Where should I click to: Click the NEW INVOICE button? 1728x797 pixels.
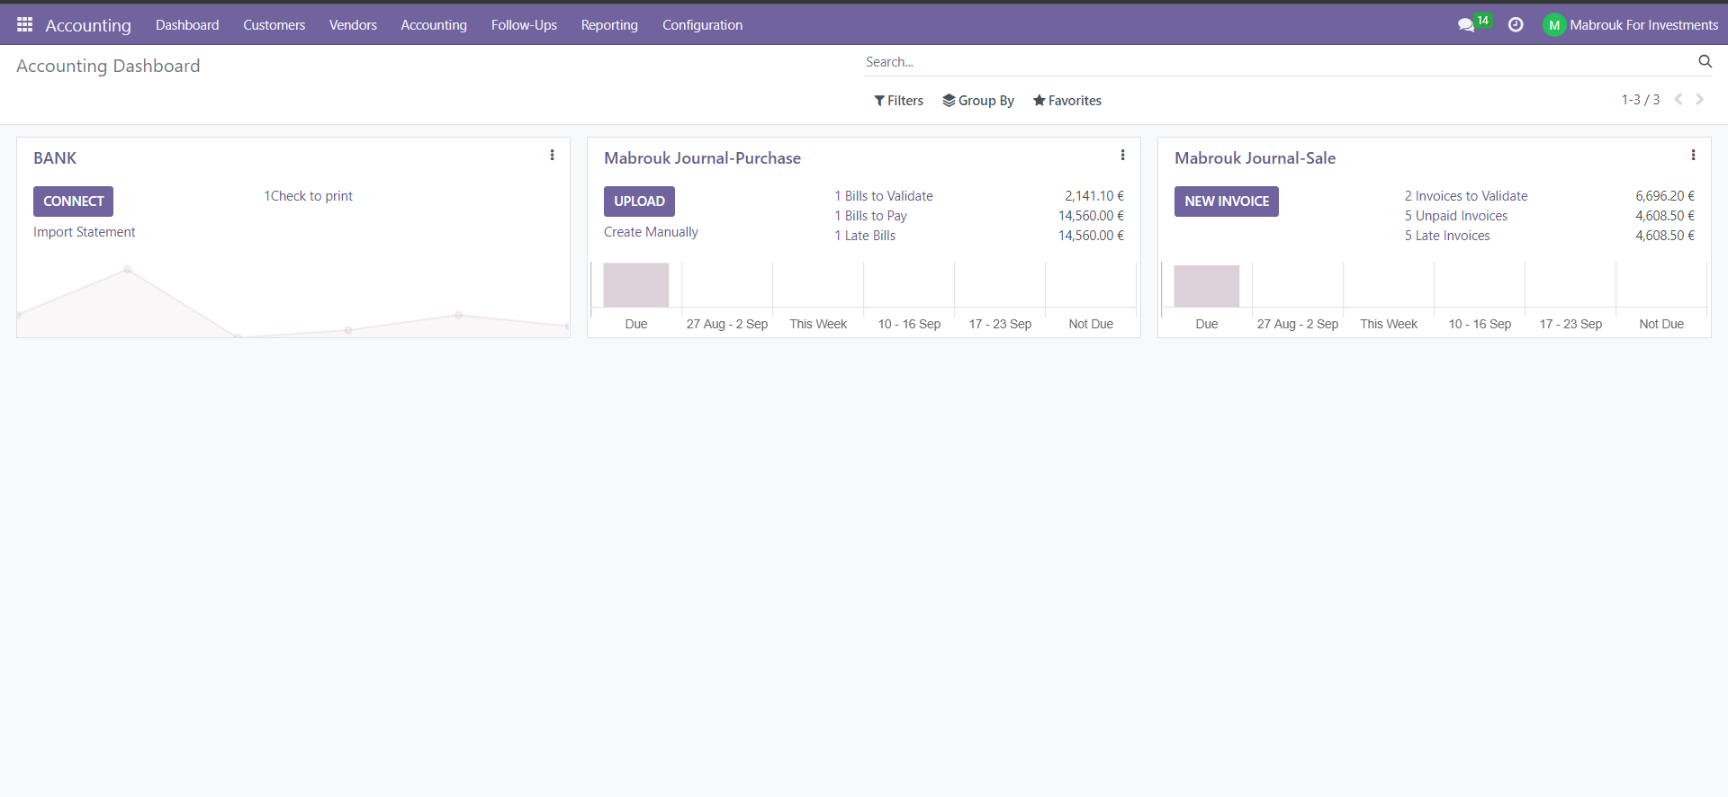pos(1227,201)
